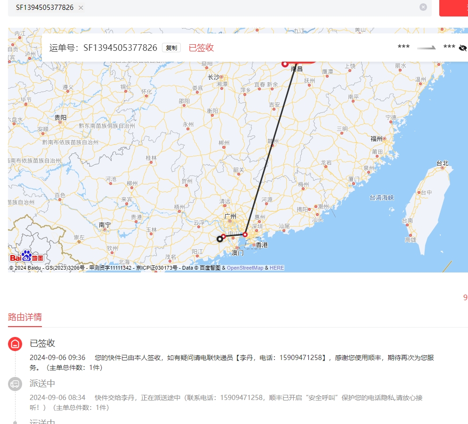Click the 桂林 label on the map
The width and height of the screenshot is (468, 424).
[x=151, y=158]
